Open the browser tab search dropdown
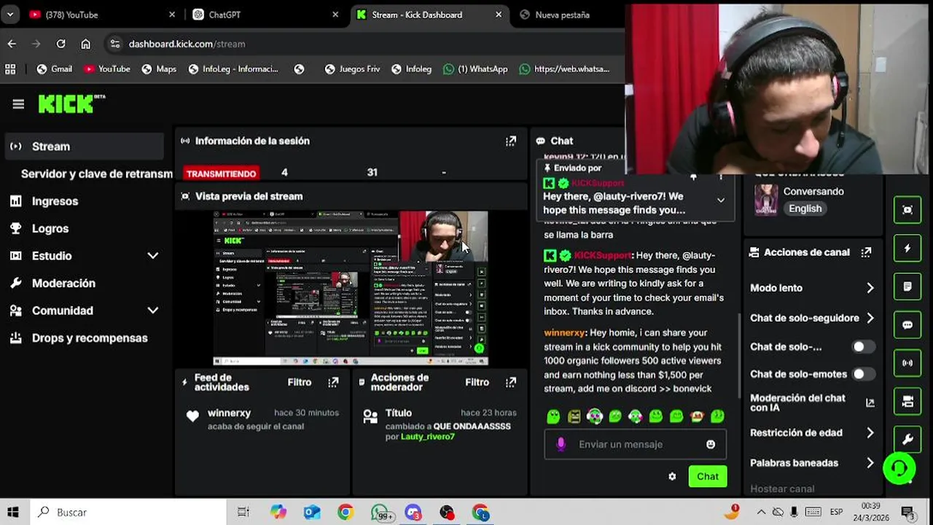This screenshot has width=933, height=525. tap(10, 15)
